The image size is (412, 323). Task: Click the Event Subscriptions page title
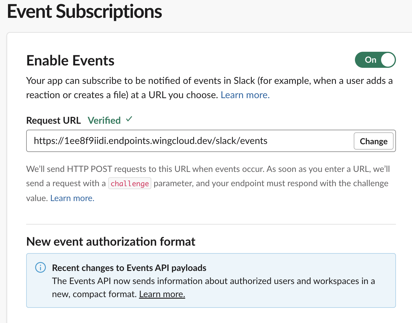(x=84, y=12)
